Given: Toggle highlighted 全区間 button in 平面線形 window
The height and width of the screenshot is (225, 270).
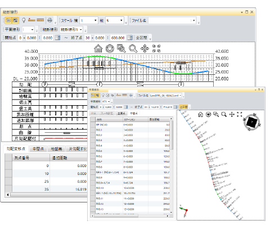Looking at the screenshot, I should click(x=183, y=107).
